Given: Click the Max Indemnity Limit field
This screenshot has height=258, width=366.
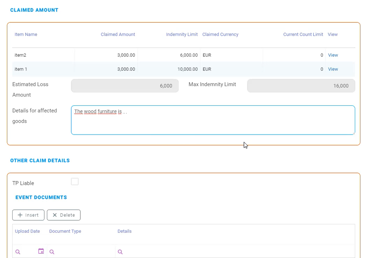Looking at the screenshot, I should tap(301, 86).
